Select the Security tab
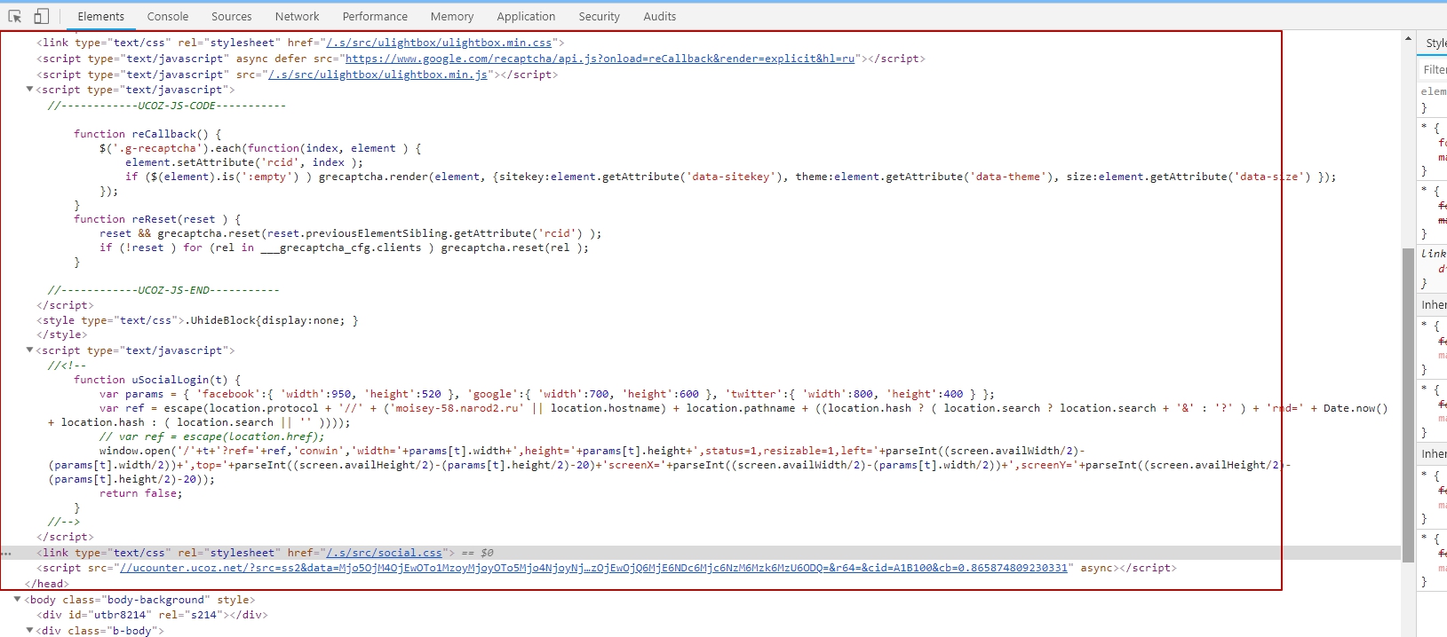Viewport: 1447px width, 637px height. (x=600, y=16)
